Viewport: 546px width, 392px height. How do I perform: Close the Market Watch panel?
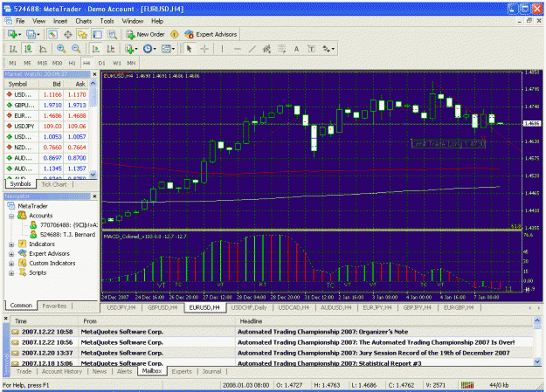(94, 74)
